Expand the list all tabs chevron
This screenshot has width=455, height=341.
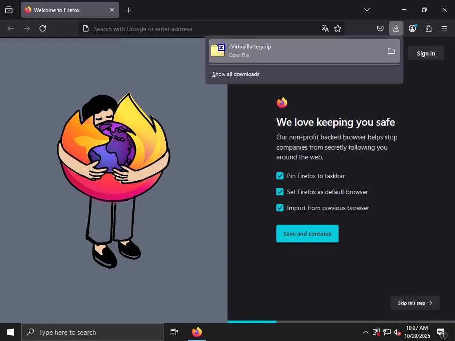[367, 10]
